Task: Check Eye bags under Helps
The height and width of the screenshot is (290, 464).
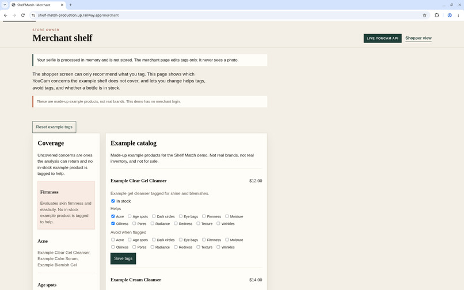Action: tap(181, 216)
